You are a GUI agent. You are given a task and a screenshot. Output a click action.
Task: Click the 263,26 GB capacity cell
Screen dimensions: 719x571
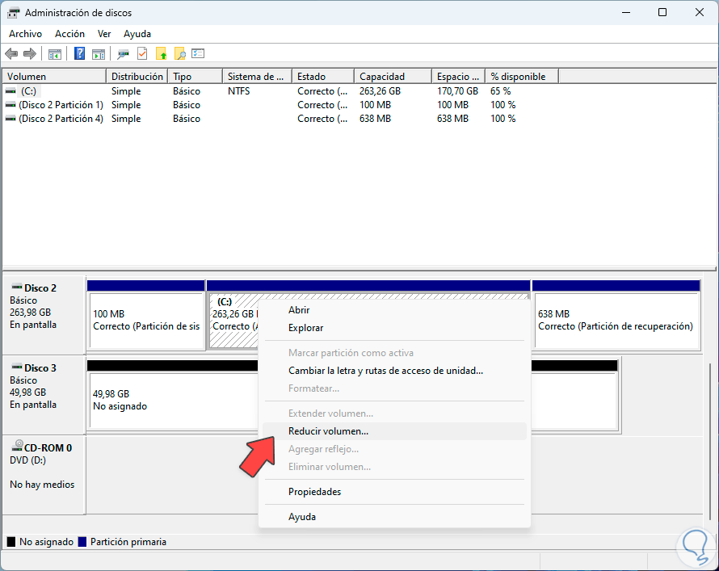click(x=381, y=91)
